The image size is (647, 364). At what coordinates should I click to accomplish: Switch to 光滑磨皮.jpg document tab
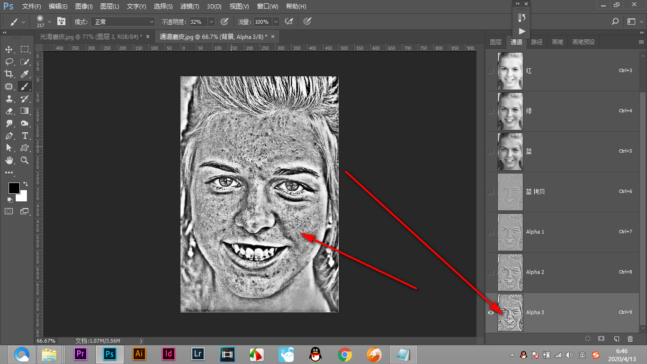91,36
